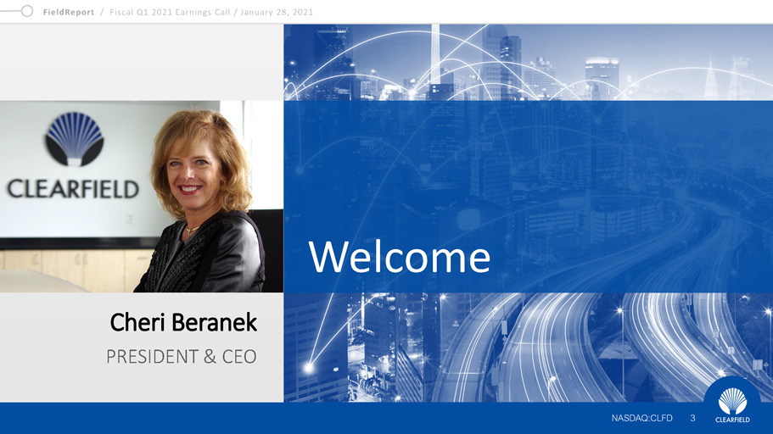Click the NASDAQ:CLFD ticker text
The image size is (773, 434).
click(641, 418)
